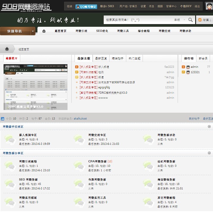Click into the search text field
The image size is (213, 212).
(138, 20)
